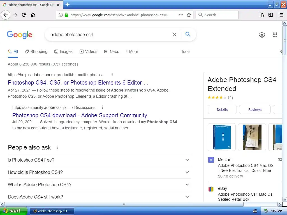Click the Windows start button
The width and height of the screenshot is (287, 215).
click(x=13, y=211)
